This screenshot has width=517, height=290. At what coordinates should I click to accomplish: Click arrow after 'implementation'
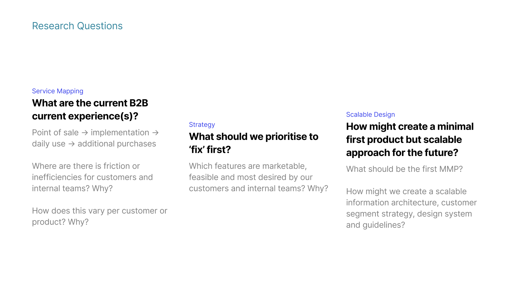[x=155, y=133]
